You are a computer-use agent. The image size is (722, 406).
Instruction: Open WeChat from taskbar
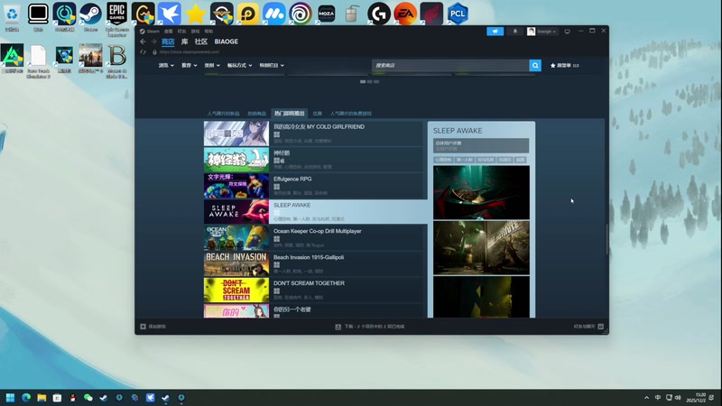[88, 398]
